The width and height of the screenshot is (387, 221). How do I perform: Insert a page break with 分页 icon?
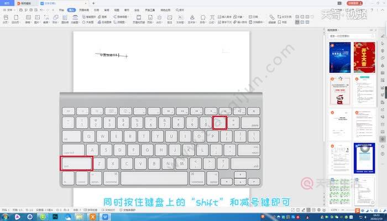click(6, 19)
